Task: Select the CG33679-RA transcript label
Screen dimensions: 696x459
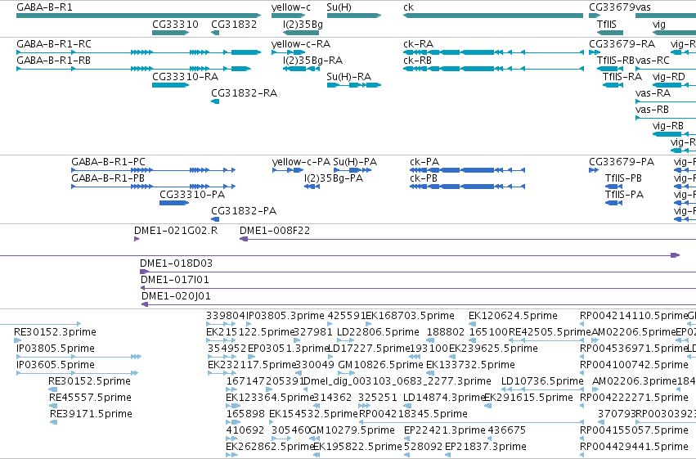Action: [x=622, y=44]
